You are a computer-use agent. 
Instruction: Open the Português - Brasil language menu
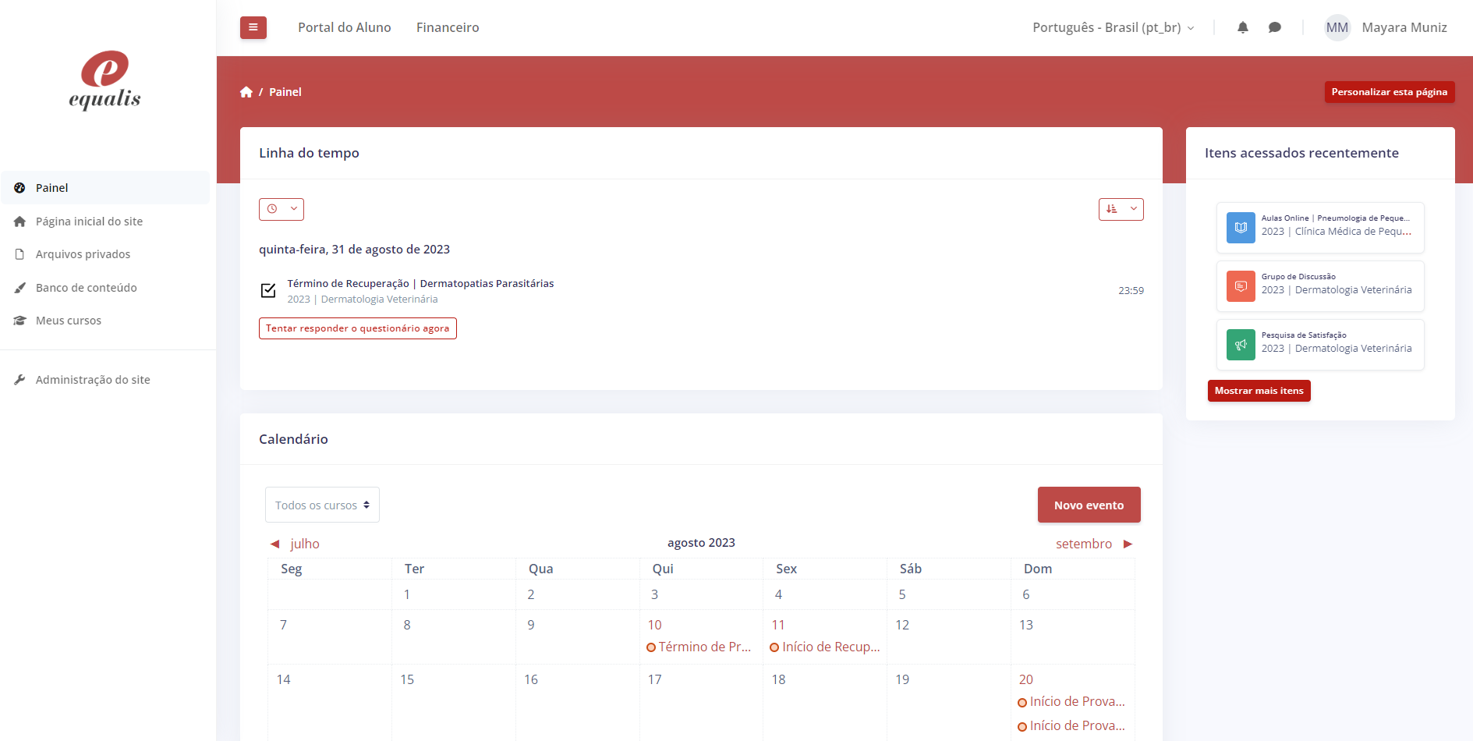1113,27
